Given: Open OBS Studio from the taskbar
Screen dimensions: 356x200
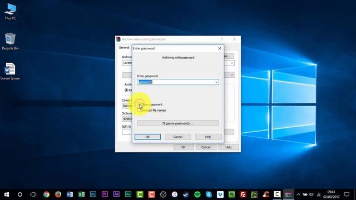Looking at the screenshot, I should [x=163, y=194].
